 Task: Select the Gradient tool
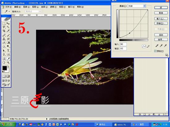8,43
